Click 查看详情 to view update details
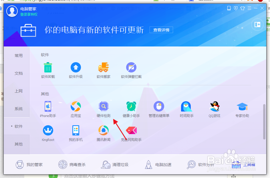 161,30
